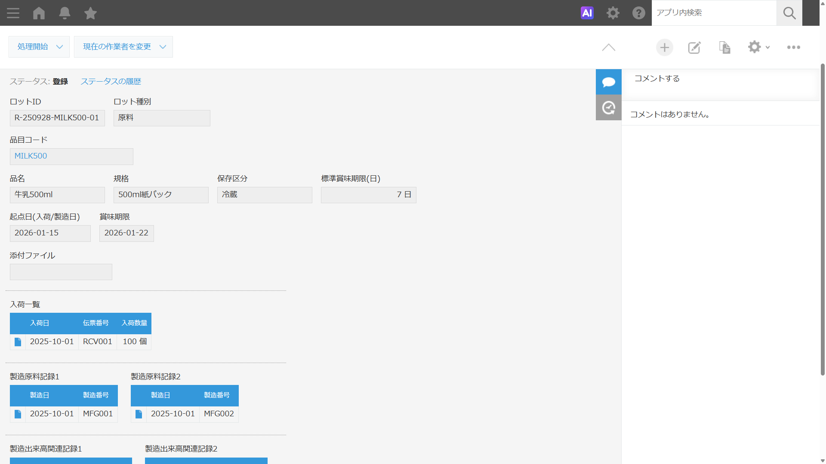Run a search with the magnifier icon

tap(789, 13)
